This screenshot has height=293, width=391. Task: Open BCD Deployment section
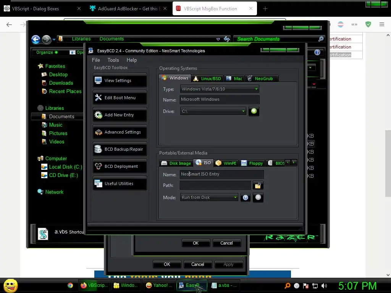[120, 166]
